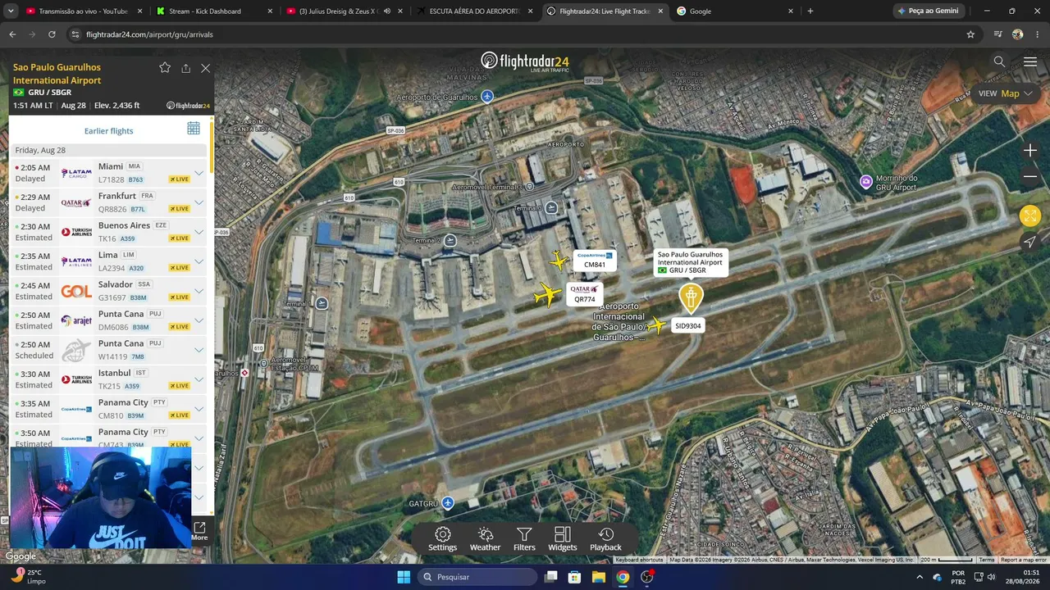
Task: Expand the Frankfurt QR8826 flight row
Action: point(199,202)
